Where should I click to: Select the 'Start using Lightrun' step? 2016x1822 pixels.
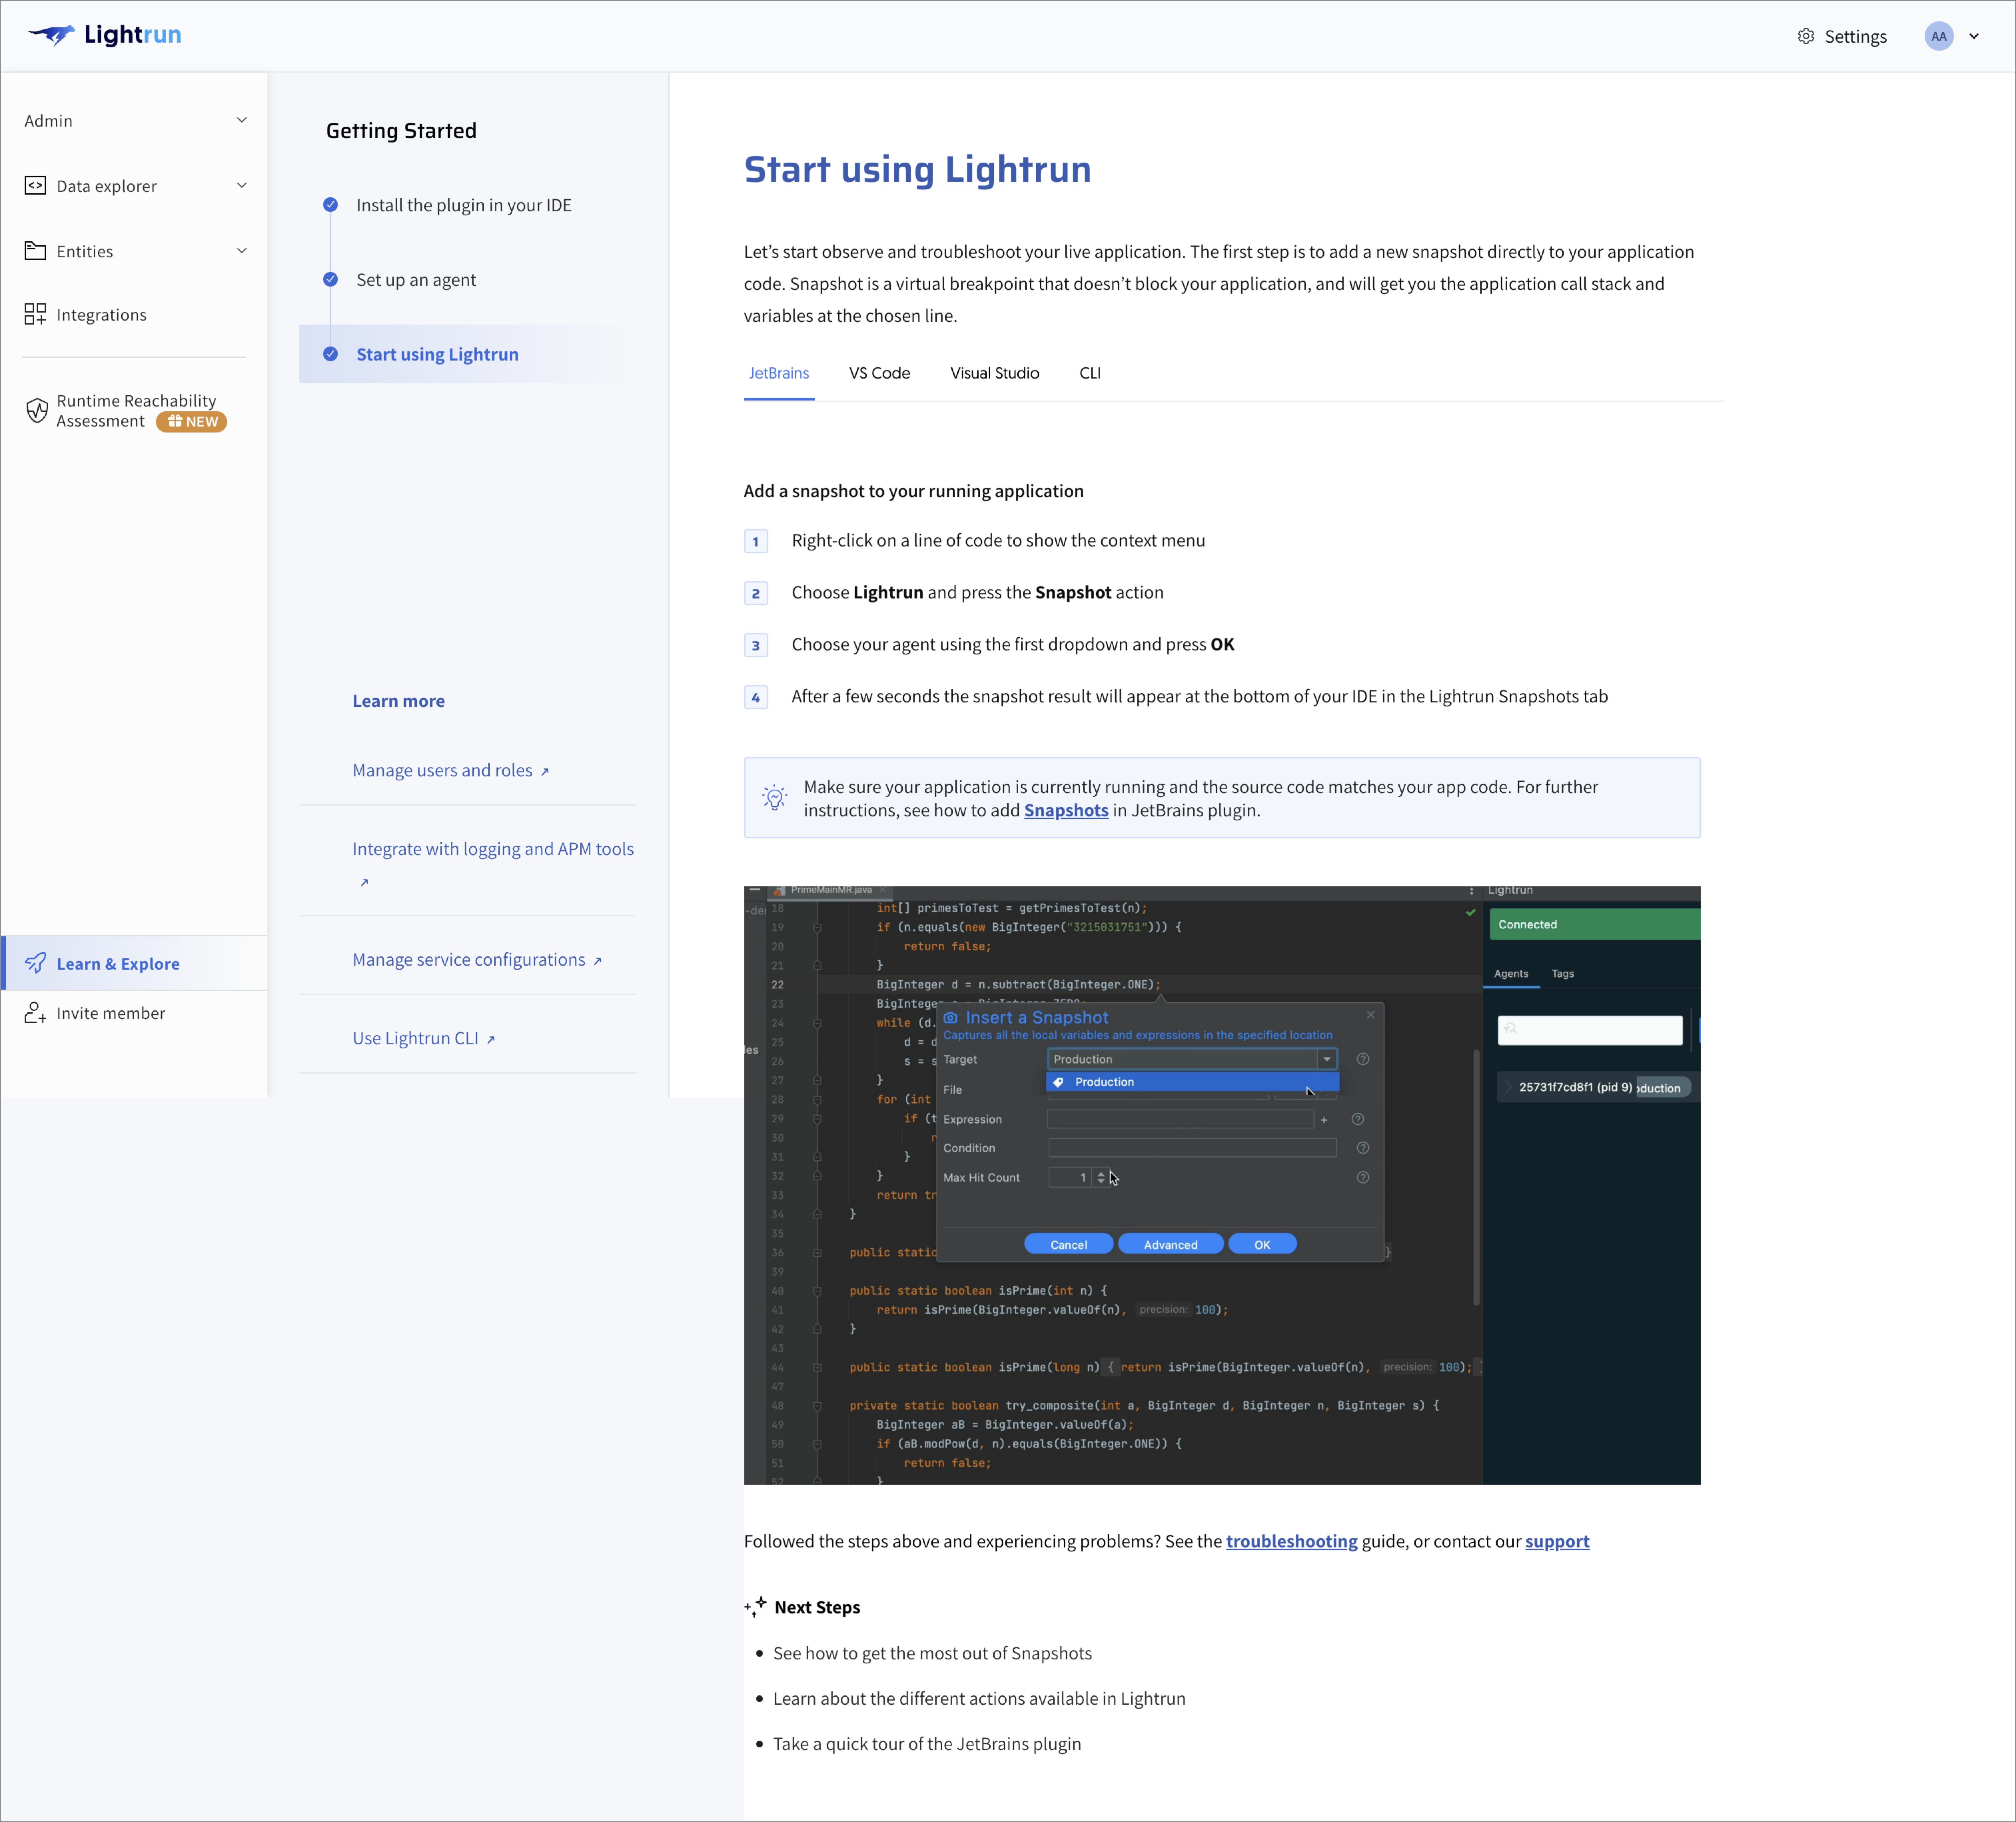437,354
